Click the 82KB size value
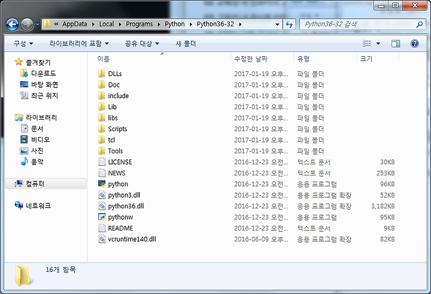The image size is (431, 294). coord(387,239)
